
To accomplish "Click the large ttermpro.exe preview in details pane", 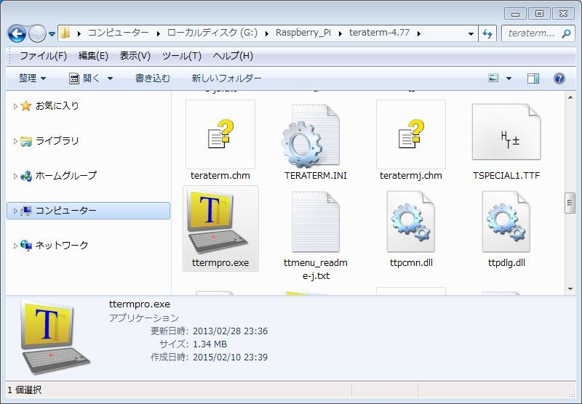I will [x=56, y=337].
